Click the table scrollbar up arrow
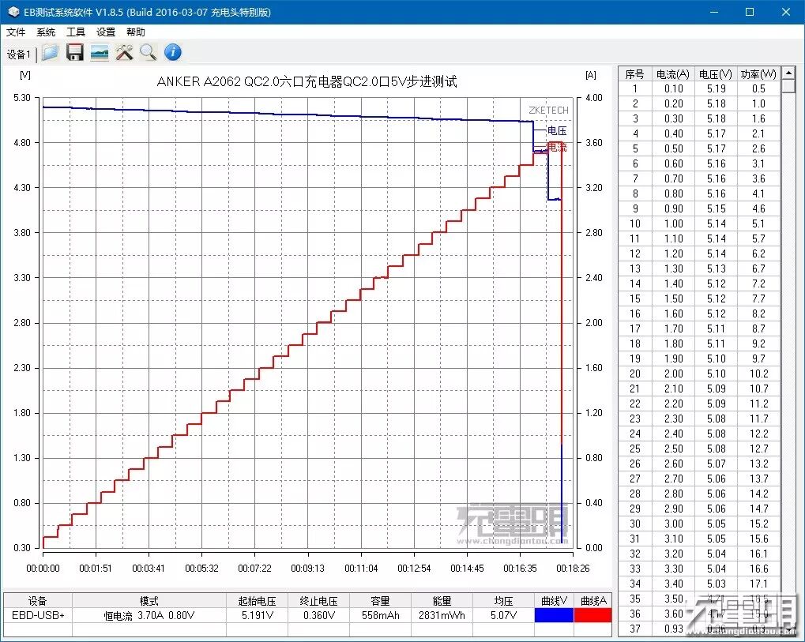 [788, 73]
